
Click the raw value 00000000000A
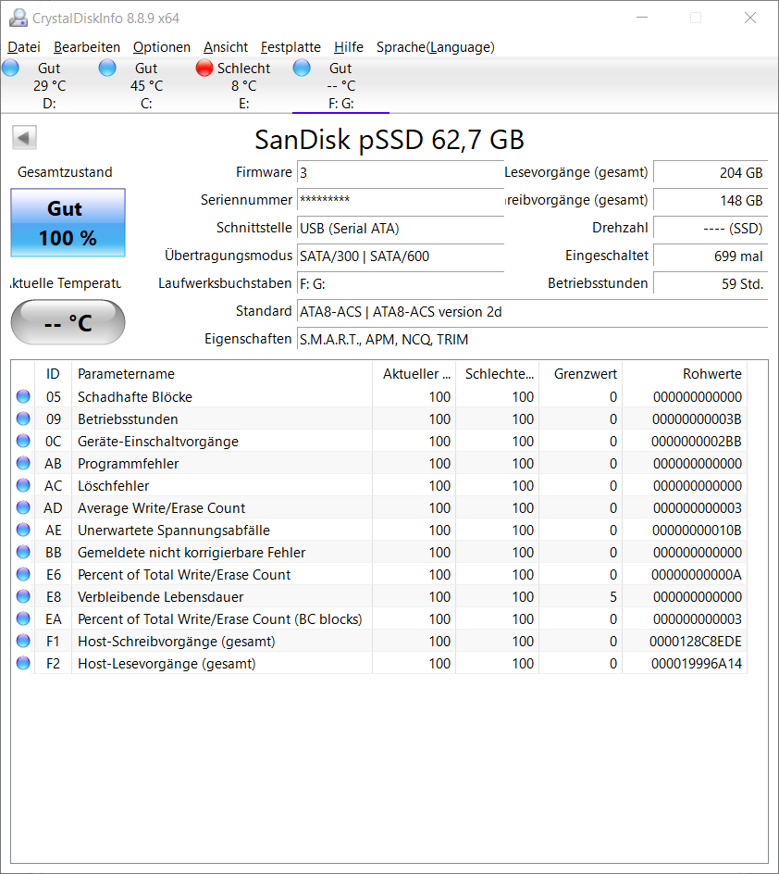pos(696,574)
